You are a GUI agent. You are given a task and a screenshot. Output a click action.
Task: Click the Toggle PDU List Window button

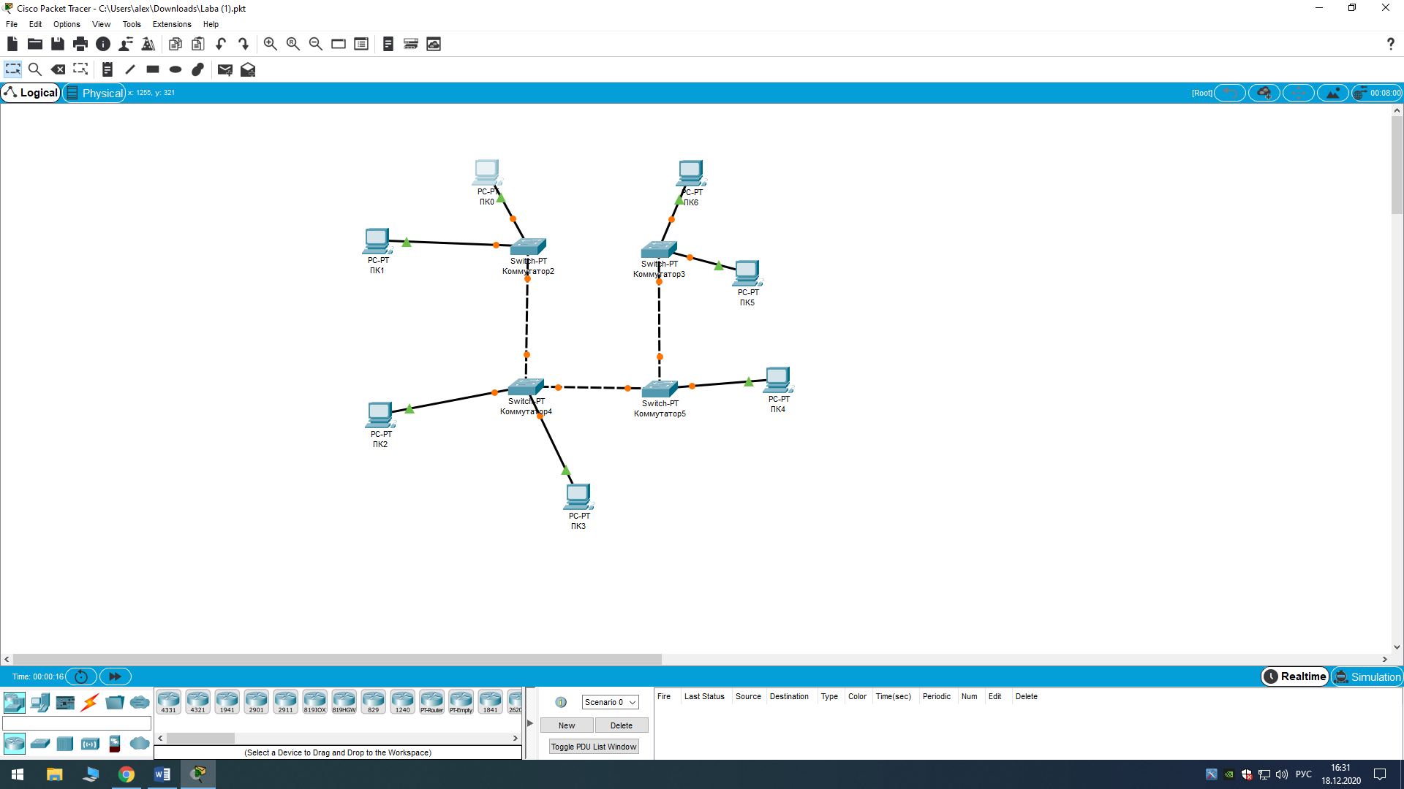[x=593, y=746]
